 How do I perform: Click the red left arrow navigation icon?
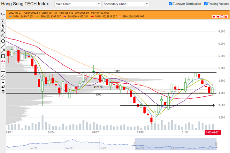[x=214, y=17]
